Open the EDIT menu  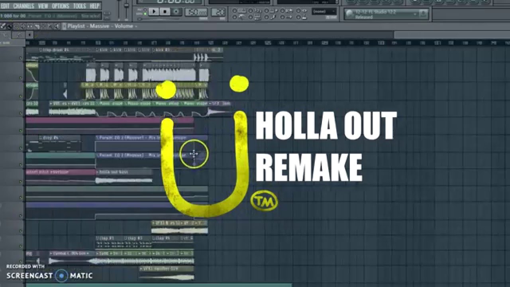(5, 6)
